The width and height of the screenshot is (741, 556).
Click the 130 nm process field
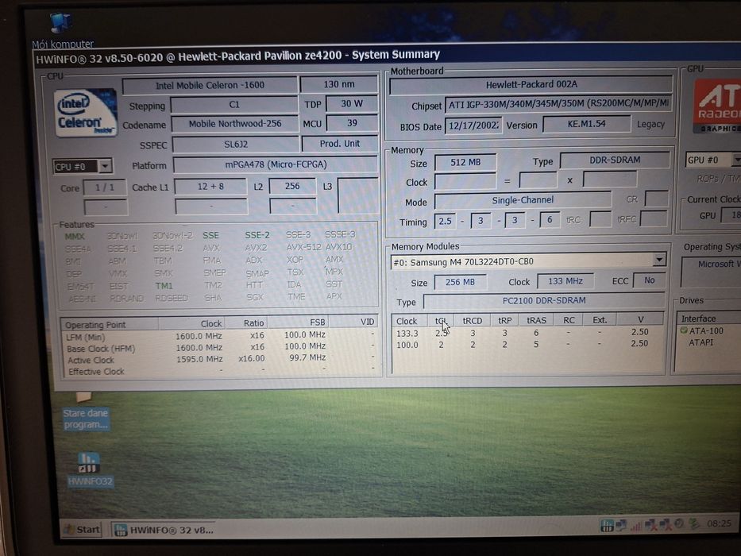(x=339, y=85)
